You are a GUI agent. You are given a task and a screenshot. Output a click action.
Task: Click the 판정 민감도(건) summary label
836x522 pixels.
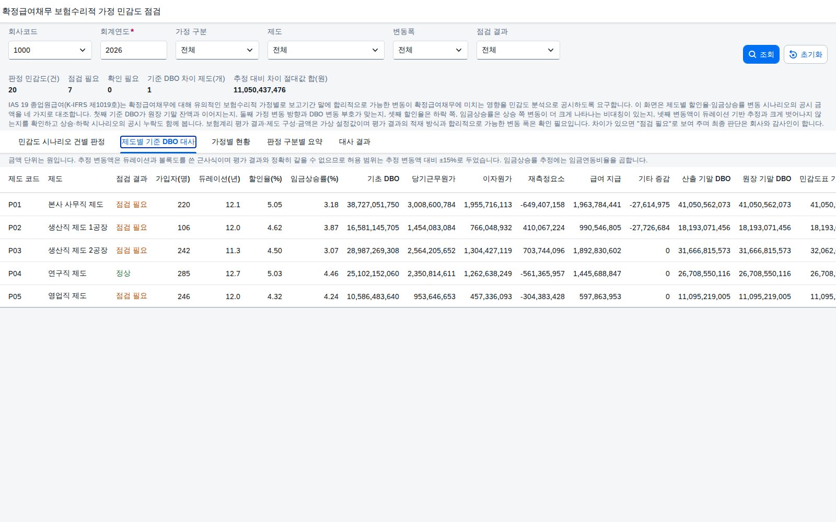[x=34, y=79]
